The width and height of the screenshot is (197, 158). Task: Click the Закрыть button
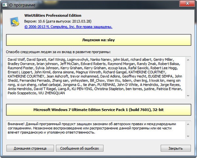[x=175, y=148]
